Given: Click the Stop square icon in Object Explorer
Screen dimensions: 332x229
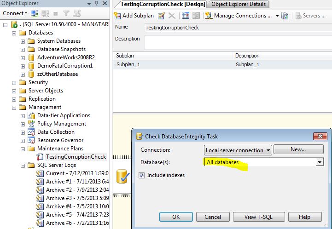Looking at the screenshot, I should pos(56,14).
